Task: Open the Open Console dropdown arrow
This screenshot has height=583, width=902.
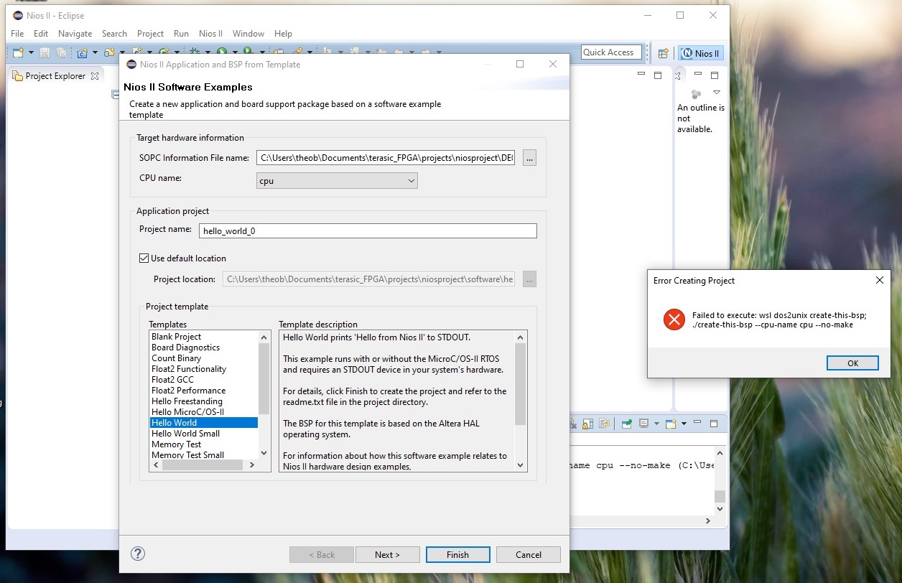Action: click(684, 424)
